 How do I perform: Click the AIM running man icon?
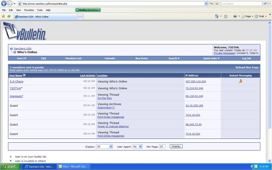(240, 81)
